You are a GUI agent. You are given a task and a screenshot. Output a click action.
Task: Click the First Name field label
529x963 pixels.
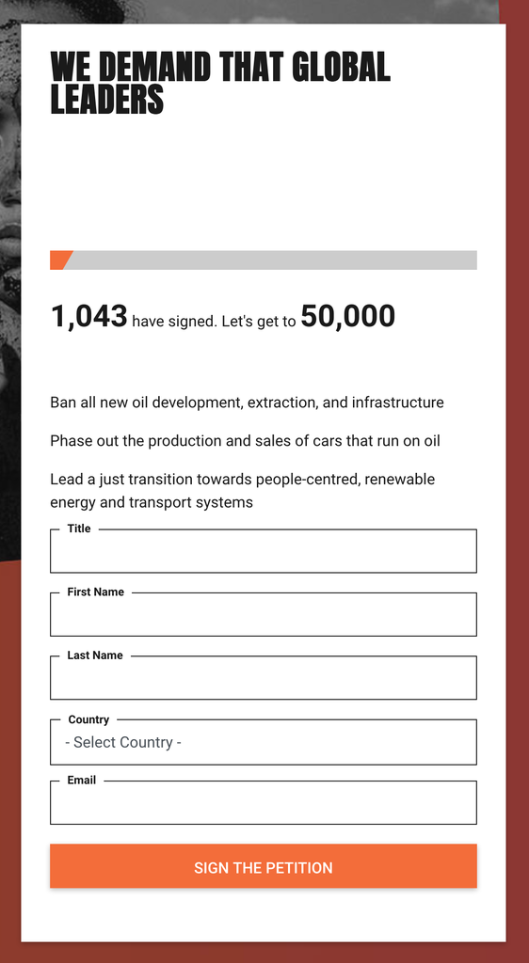click(95, 592)
